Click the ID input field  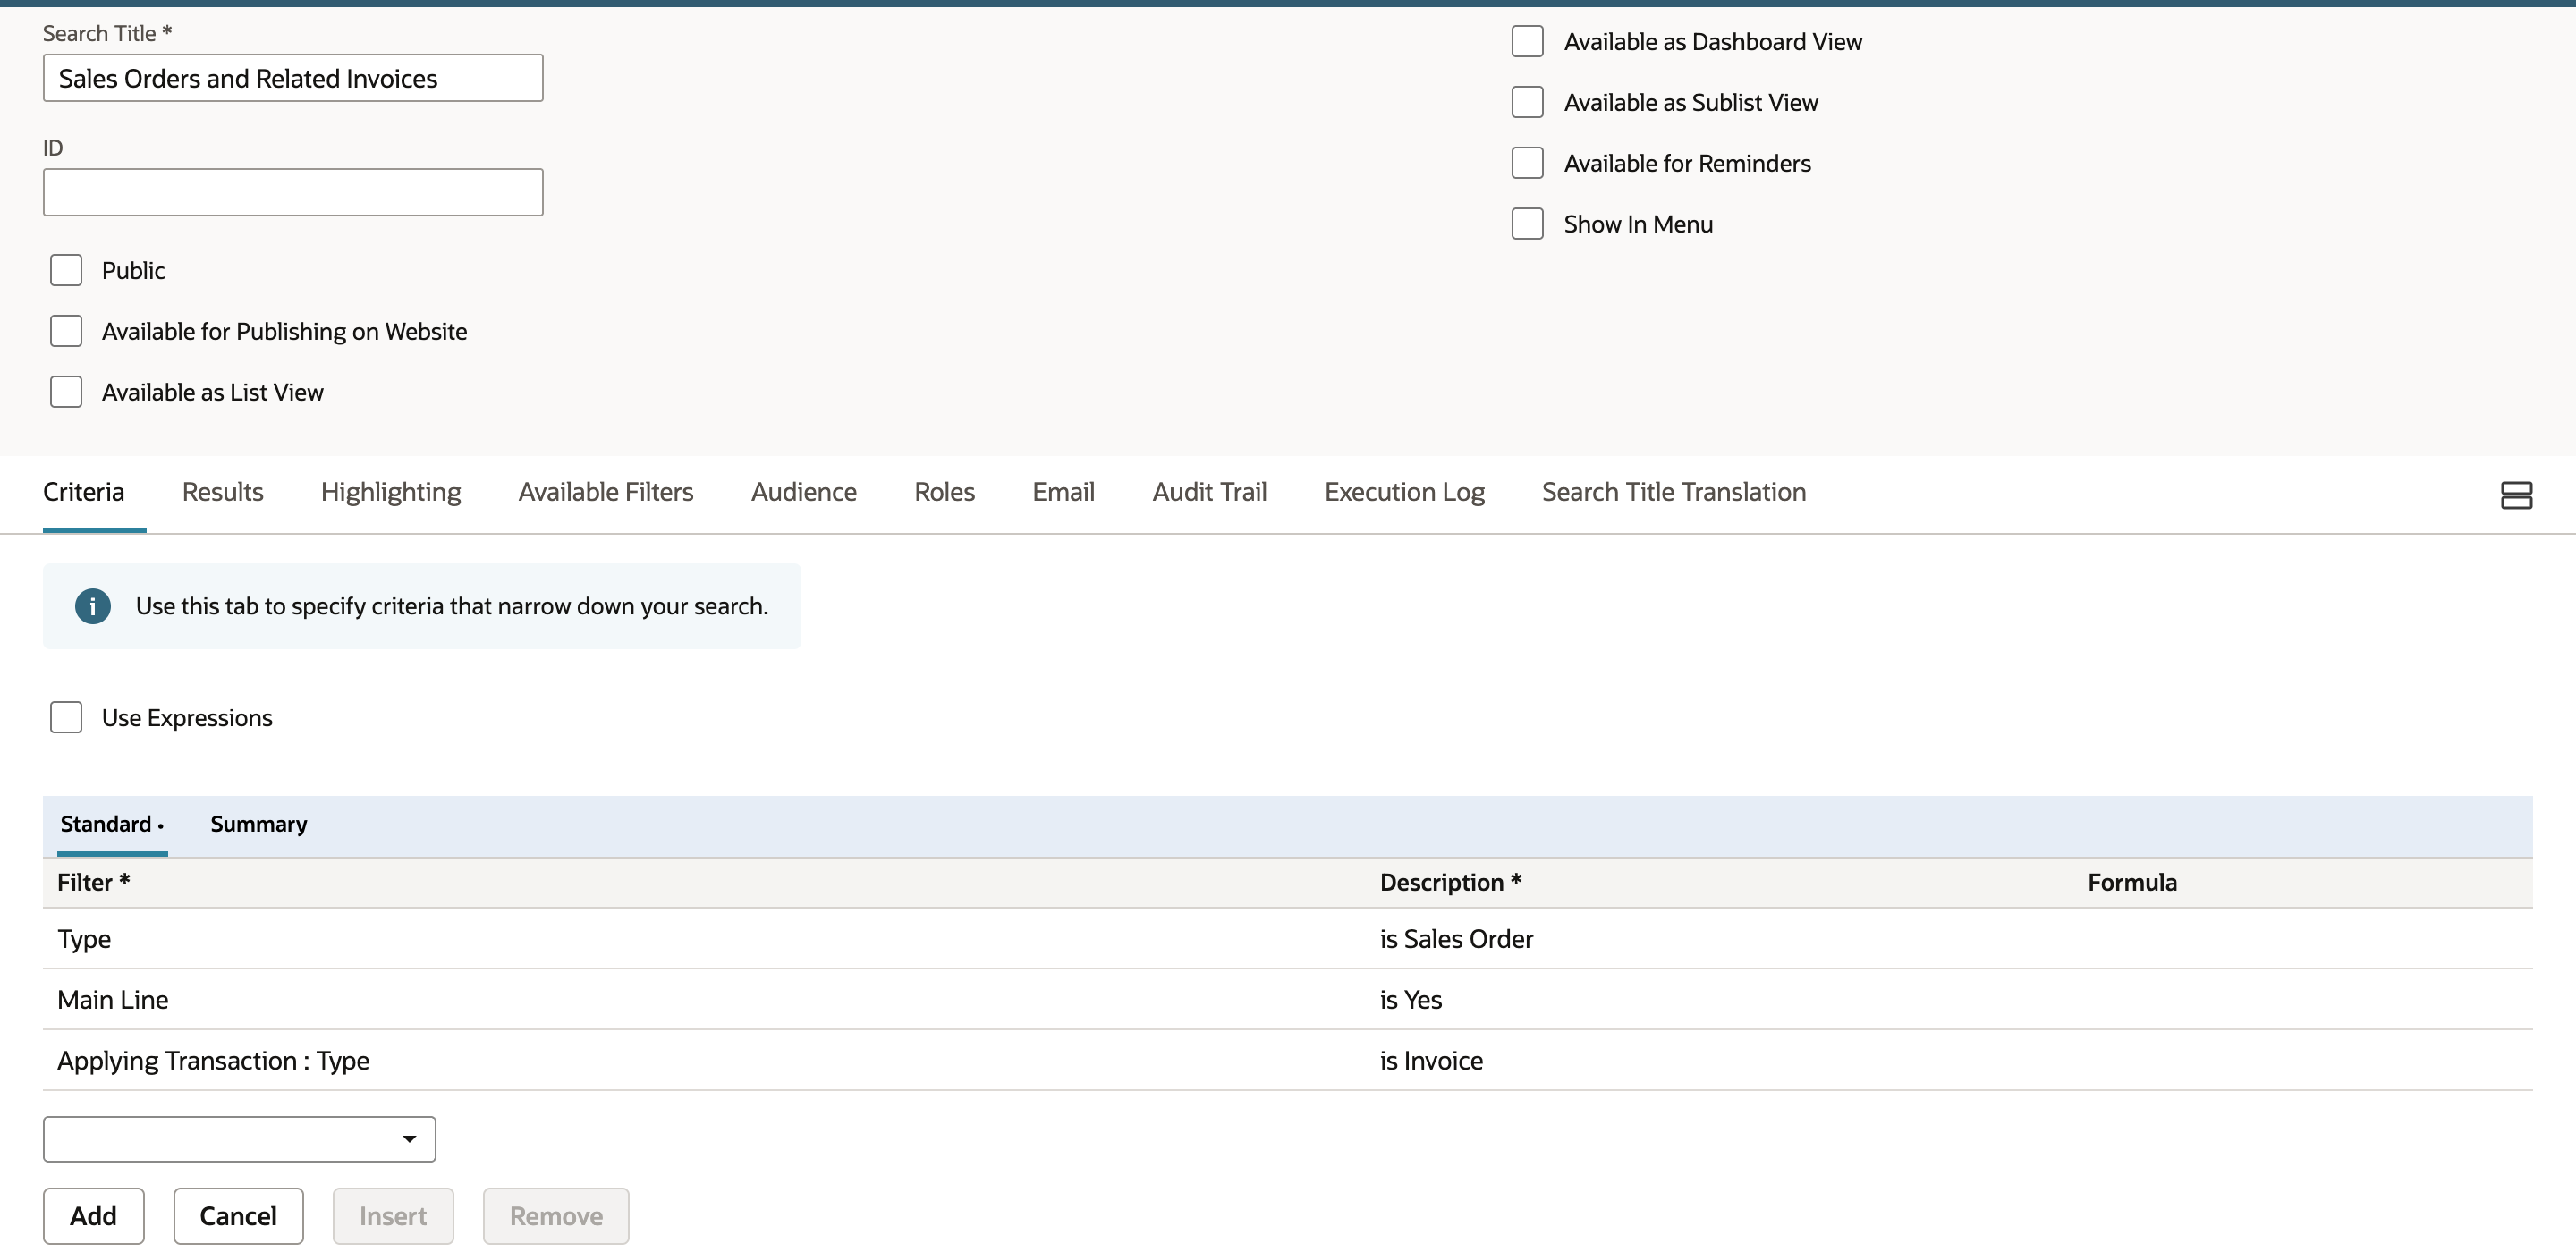tap(293, 192)
